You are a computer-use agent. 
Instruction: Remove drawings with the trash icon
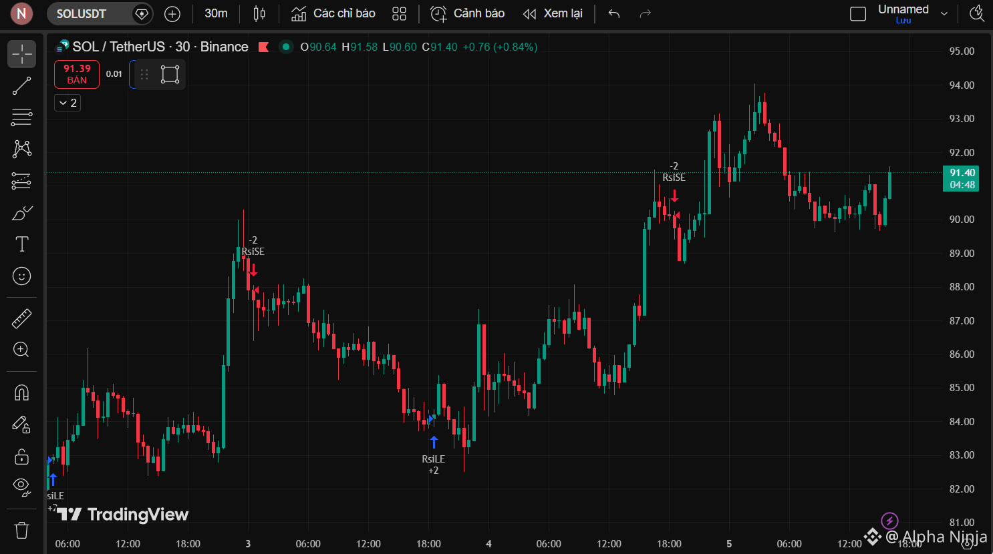[22, 531]
